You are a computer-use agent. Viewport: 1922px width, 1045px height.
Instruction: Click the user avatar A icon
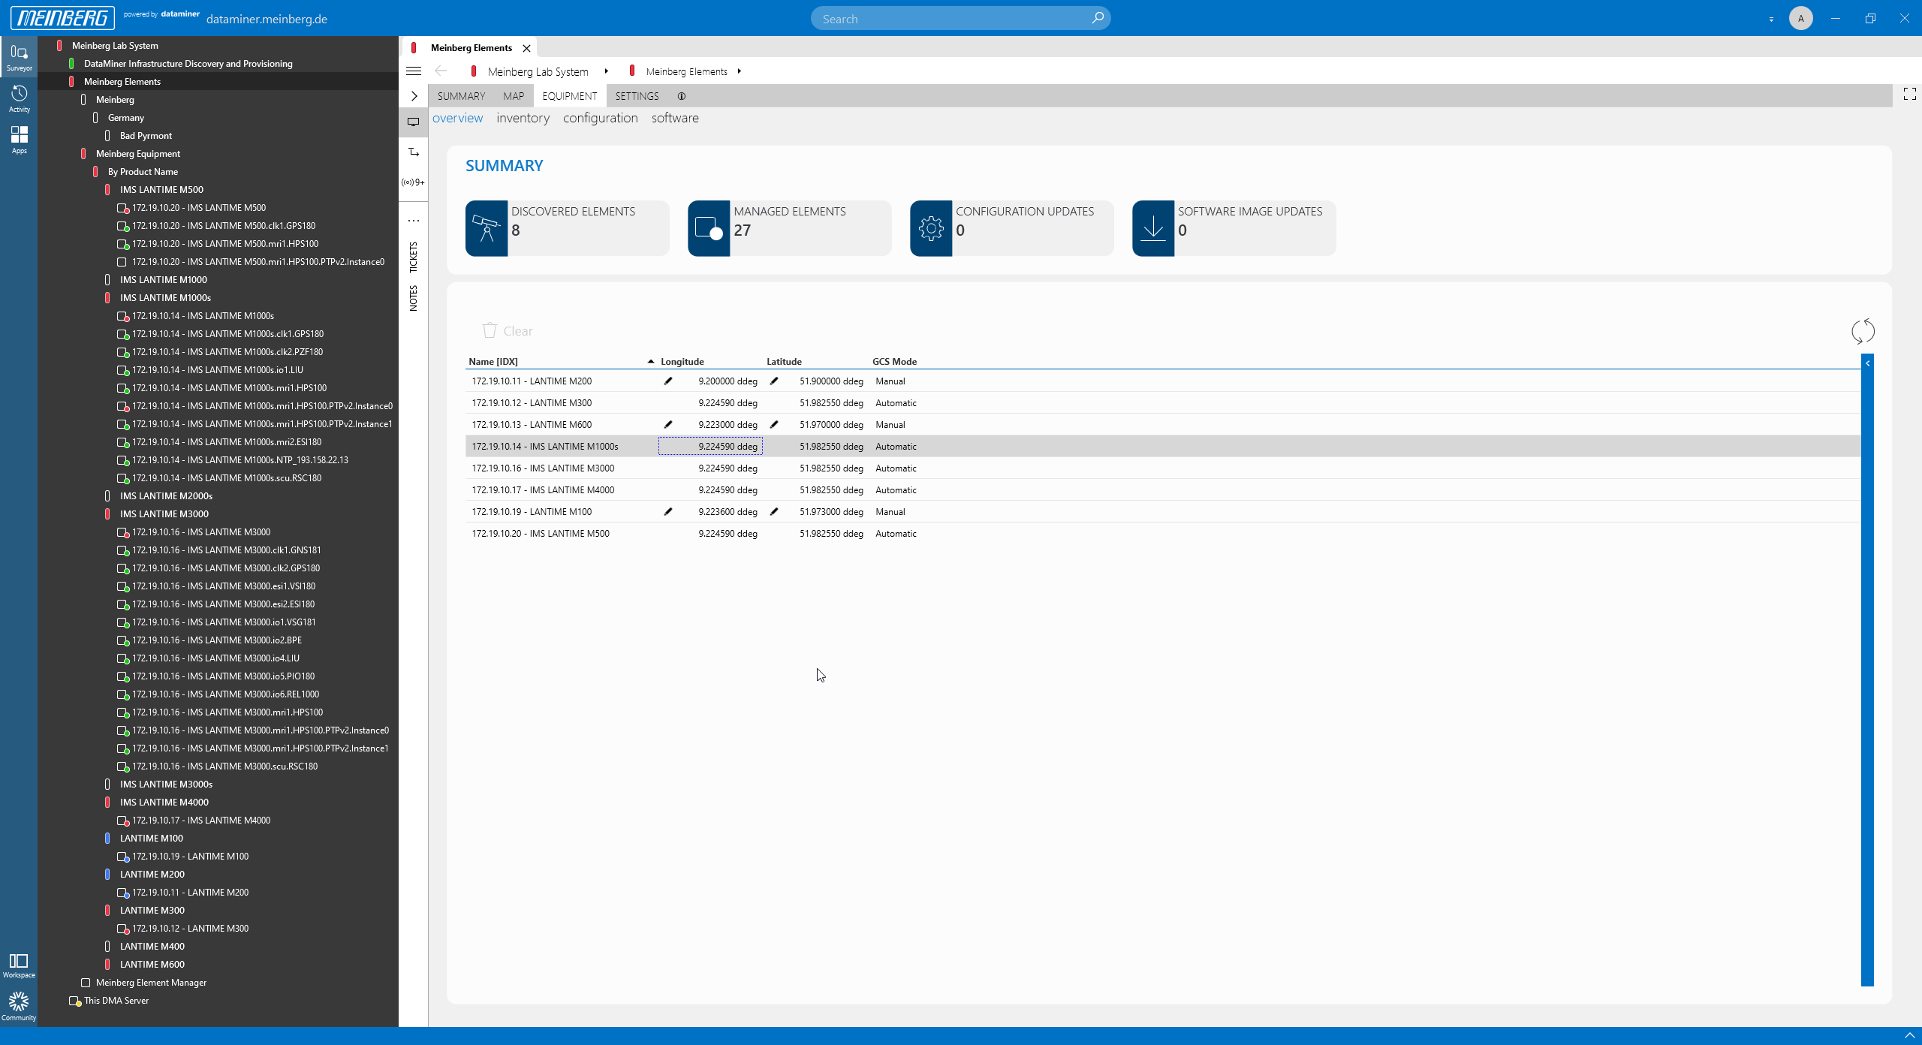point(1800,18)
